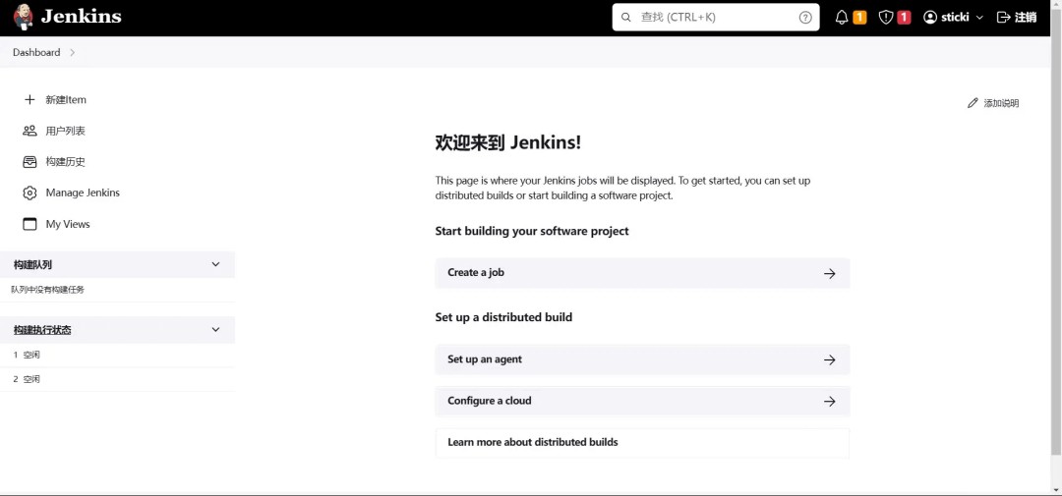Open the Jenkins home title link

82,17
